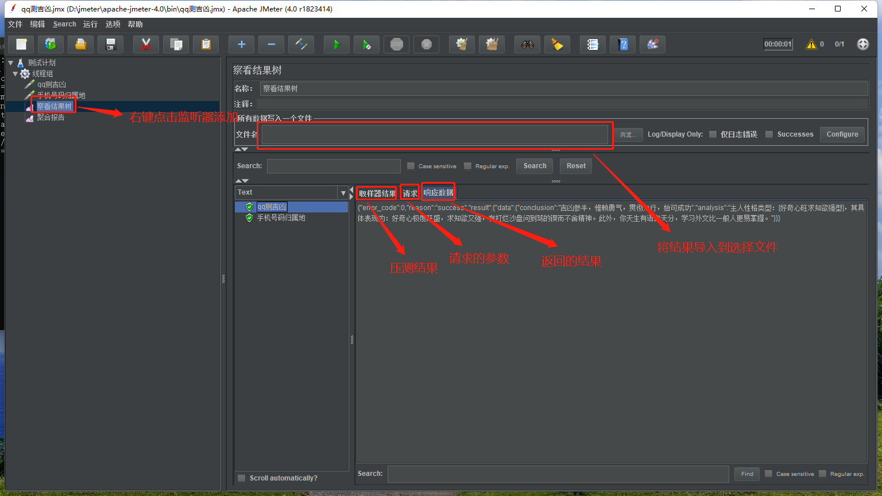The image size is (882, 496).
Task: Select 聚合报告 in the test plan tree
Action: [x=51, y=117]
